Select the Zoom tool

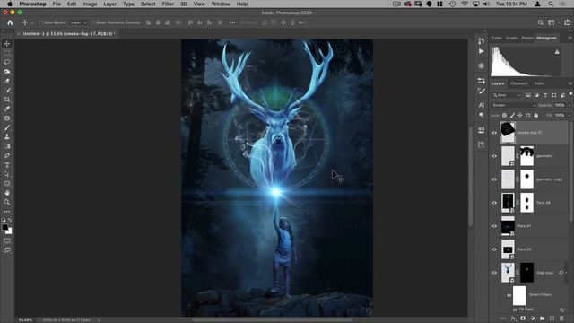(x=7, y=202)
